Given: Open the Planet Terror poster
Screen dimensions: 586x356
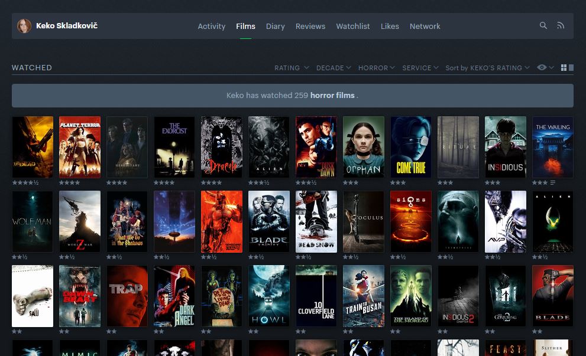Looking at the screenshot, I should tap(80, 147).
